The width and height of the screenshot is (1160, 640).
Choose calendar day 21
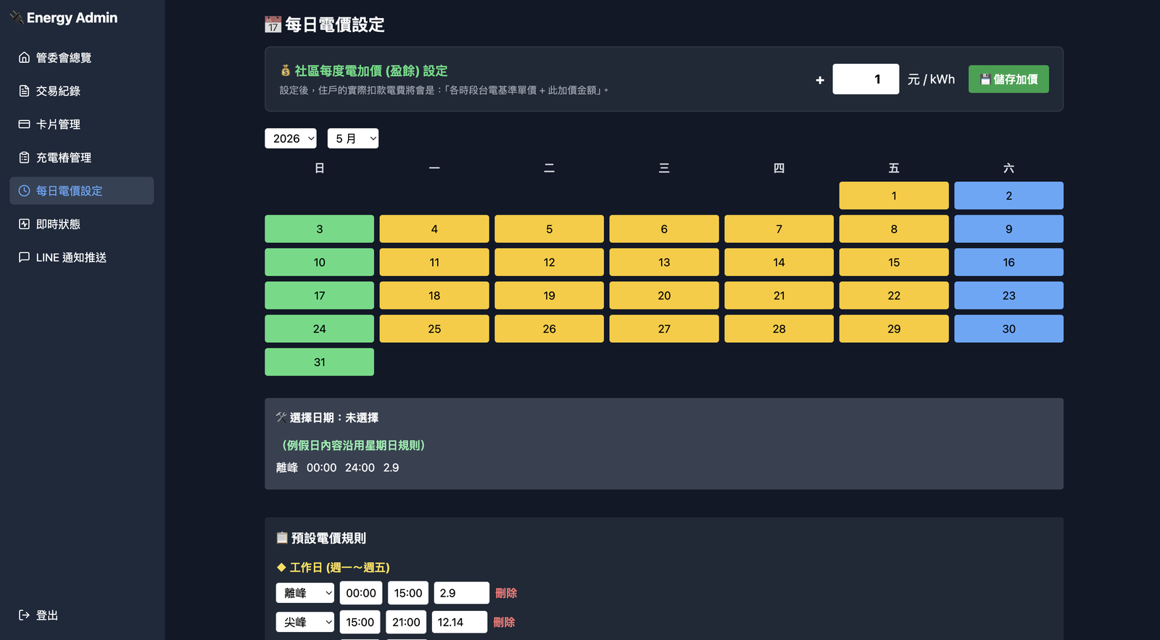[x=779, y=296]
